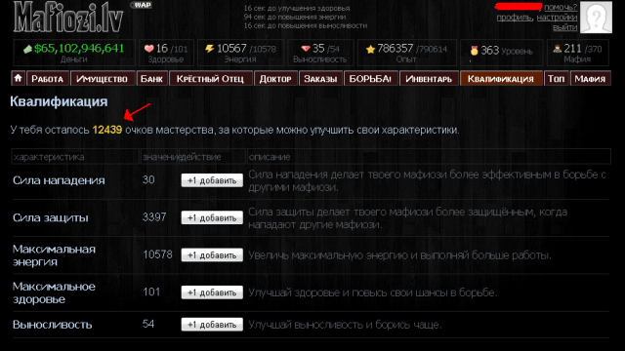Open the Крёстный Отец menu
This screenshot has width=625, height=351.
tap(211, 78)
